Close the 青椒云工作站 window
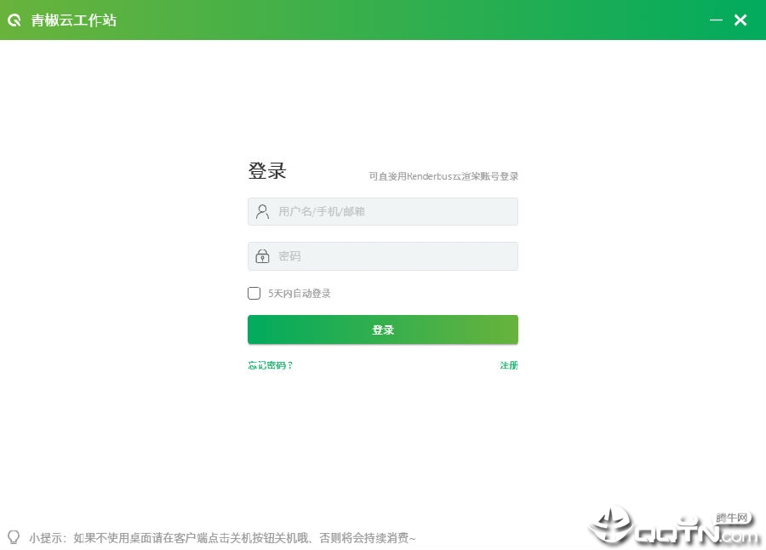This screenshot has height=550, width=766. click(x=740, y=20)
